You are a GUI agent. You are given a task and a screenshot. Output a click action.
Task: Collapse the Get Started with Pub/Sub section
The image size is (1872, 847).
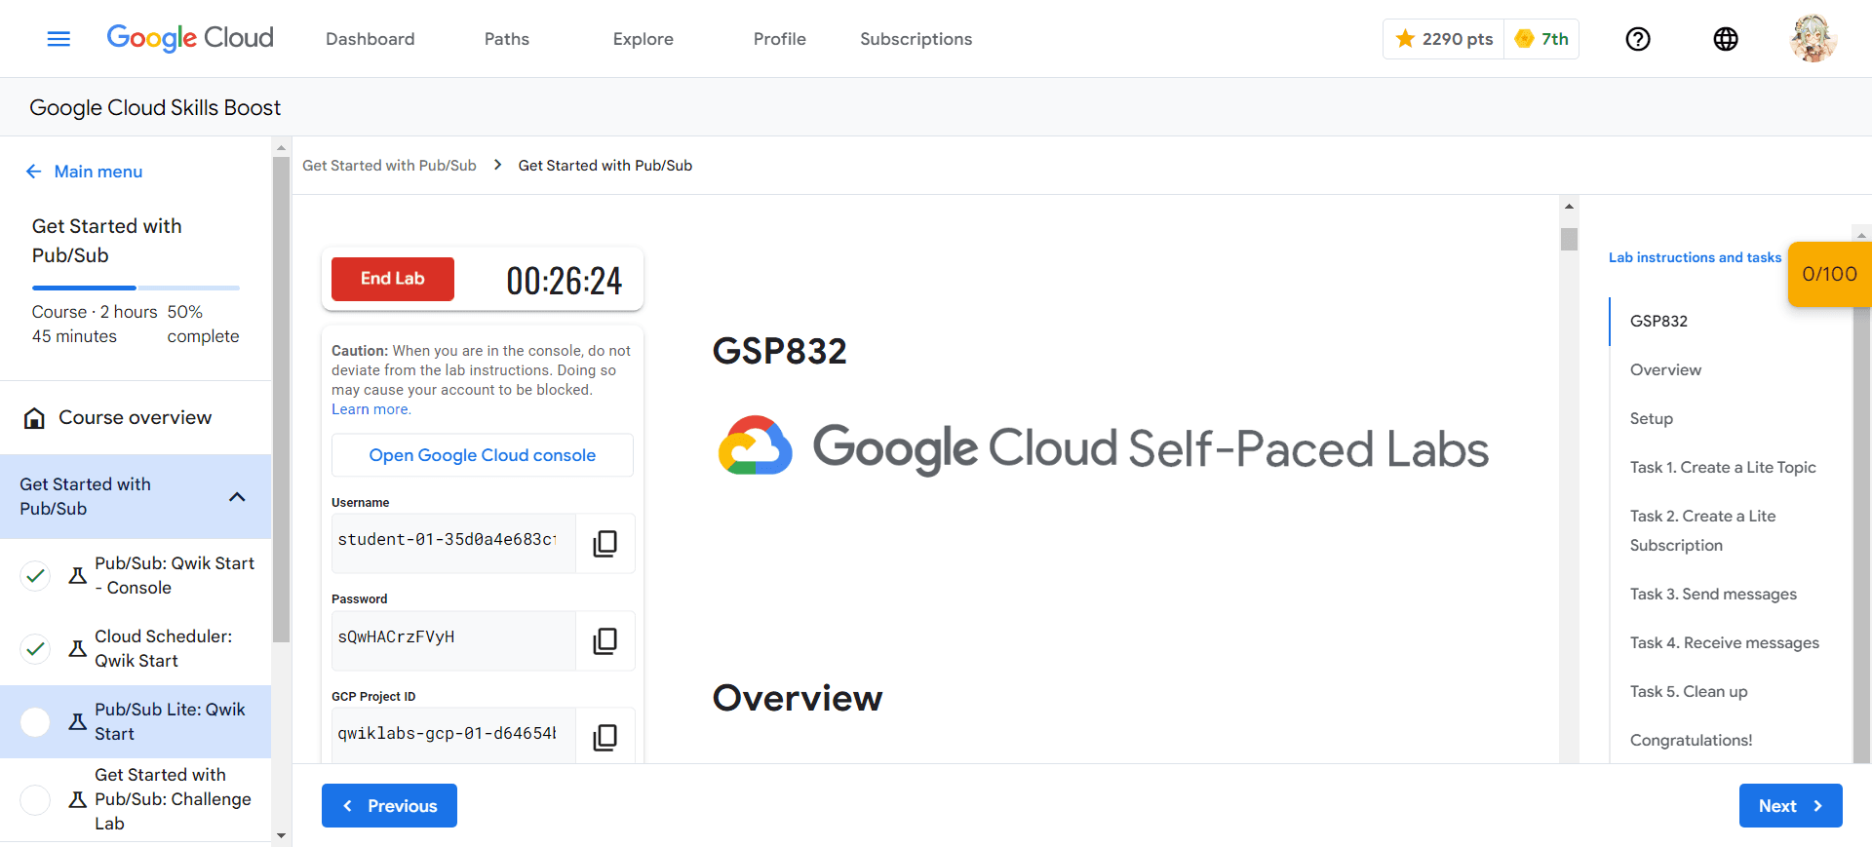tap(237, 496)
